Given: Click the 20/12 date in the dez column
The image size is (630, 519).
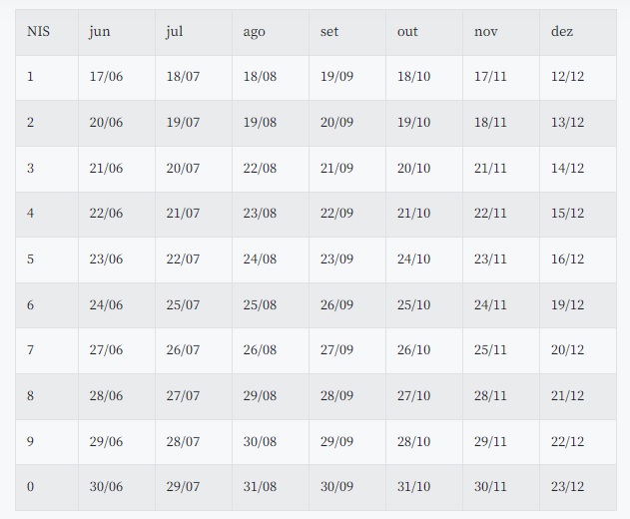Looking at the screenshot, I should coord(567,350).
